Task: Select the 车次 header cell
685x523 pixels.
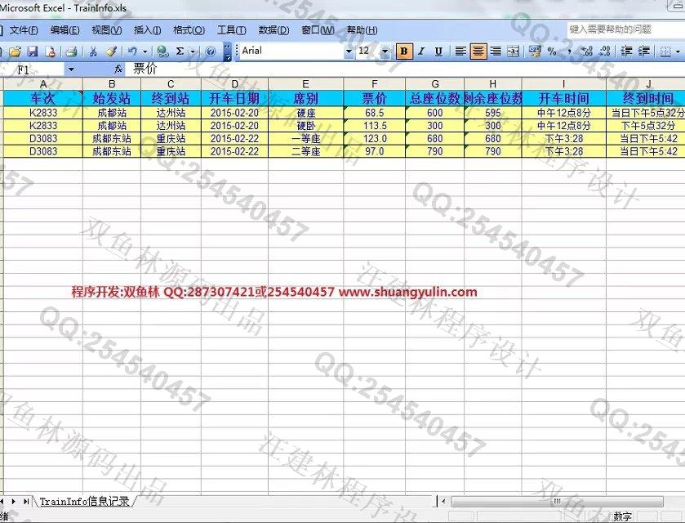Action: click(42, 98)
